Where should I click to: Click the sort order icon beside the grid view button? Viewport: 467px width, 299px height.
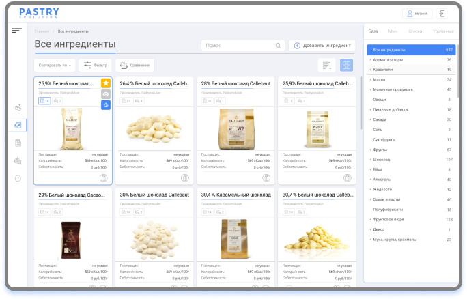327,66
